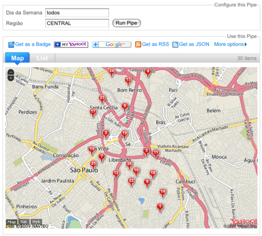
Task: Click map marker 9
Action: pos(147,182)
